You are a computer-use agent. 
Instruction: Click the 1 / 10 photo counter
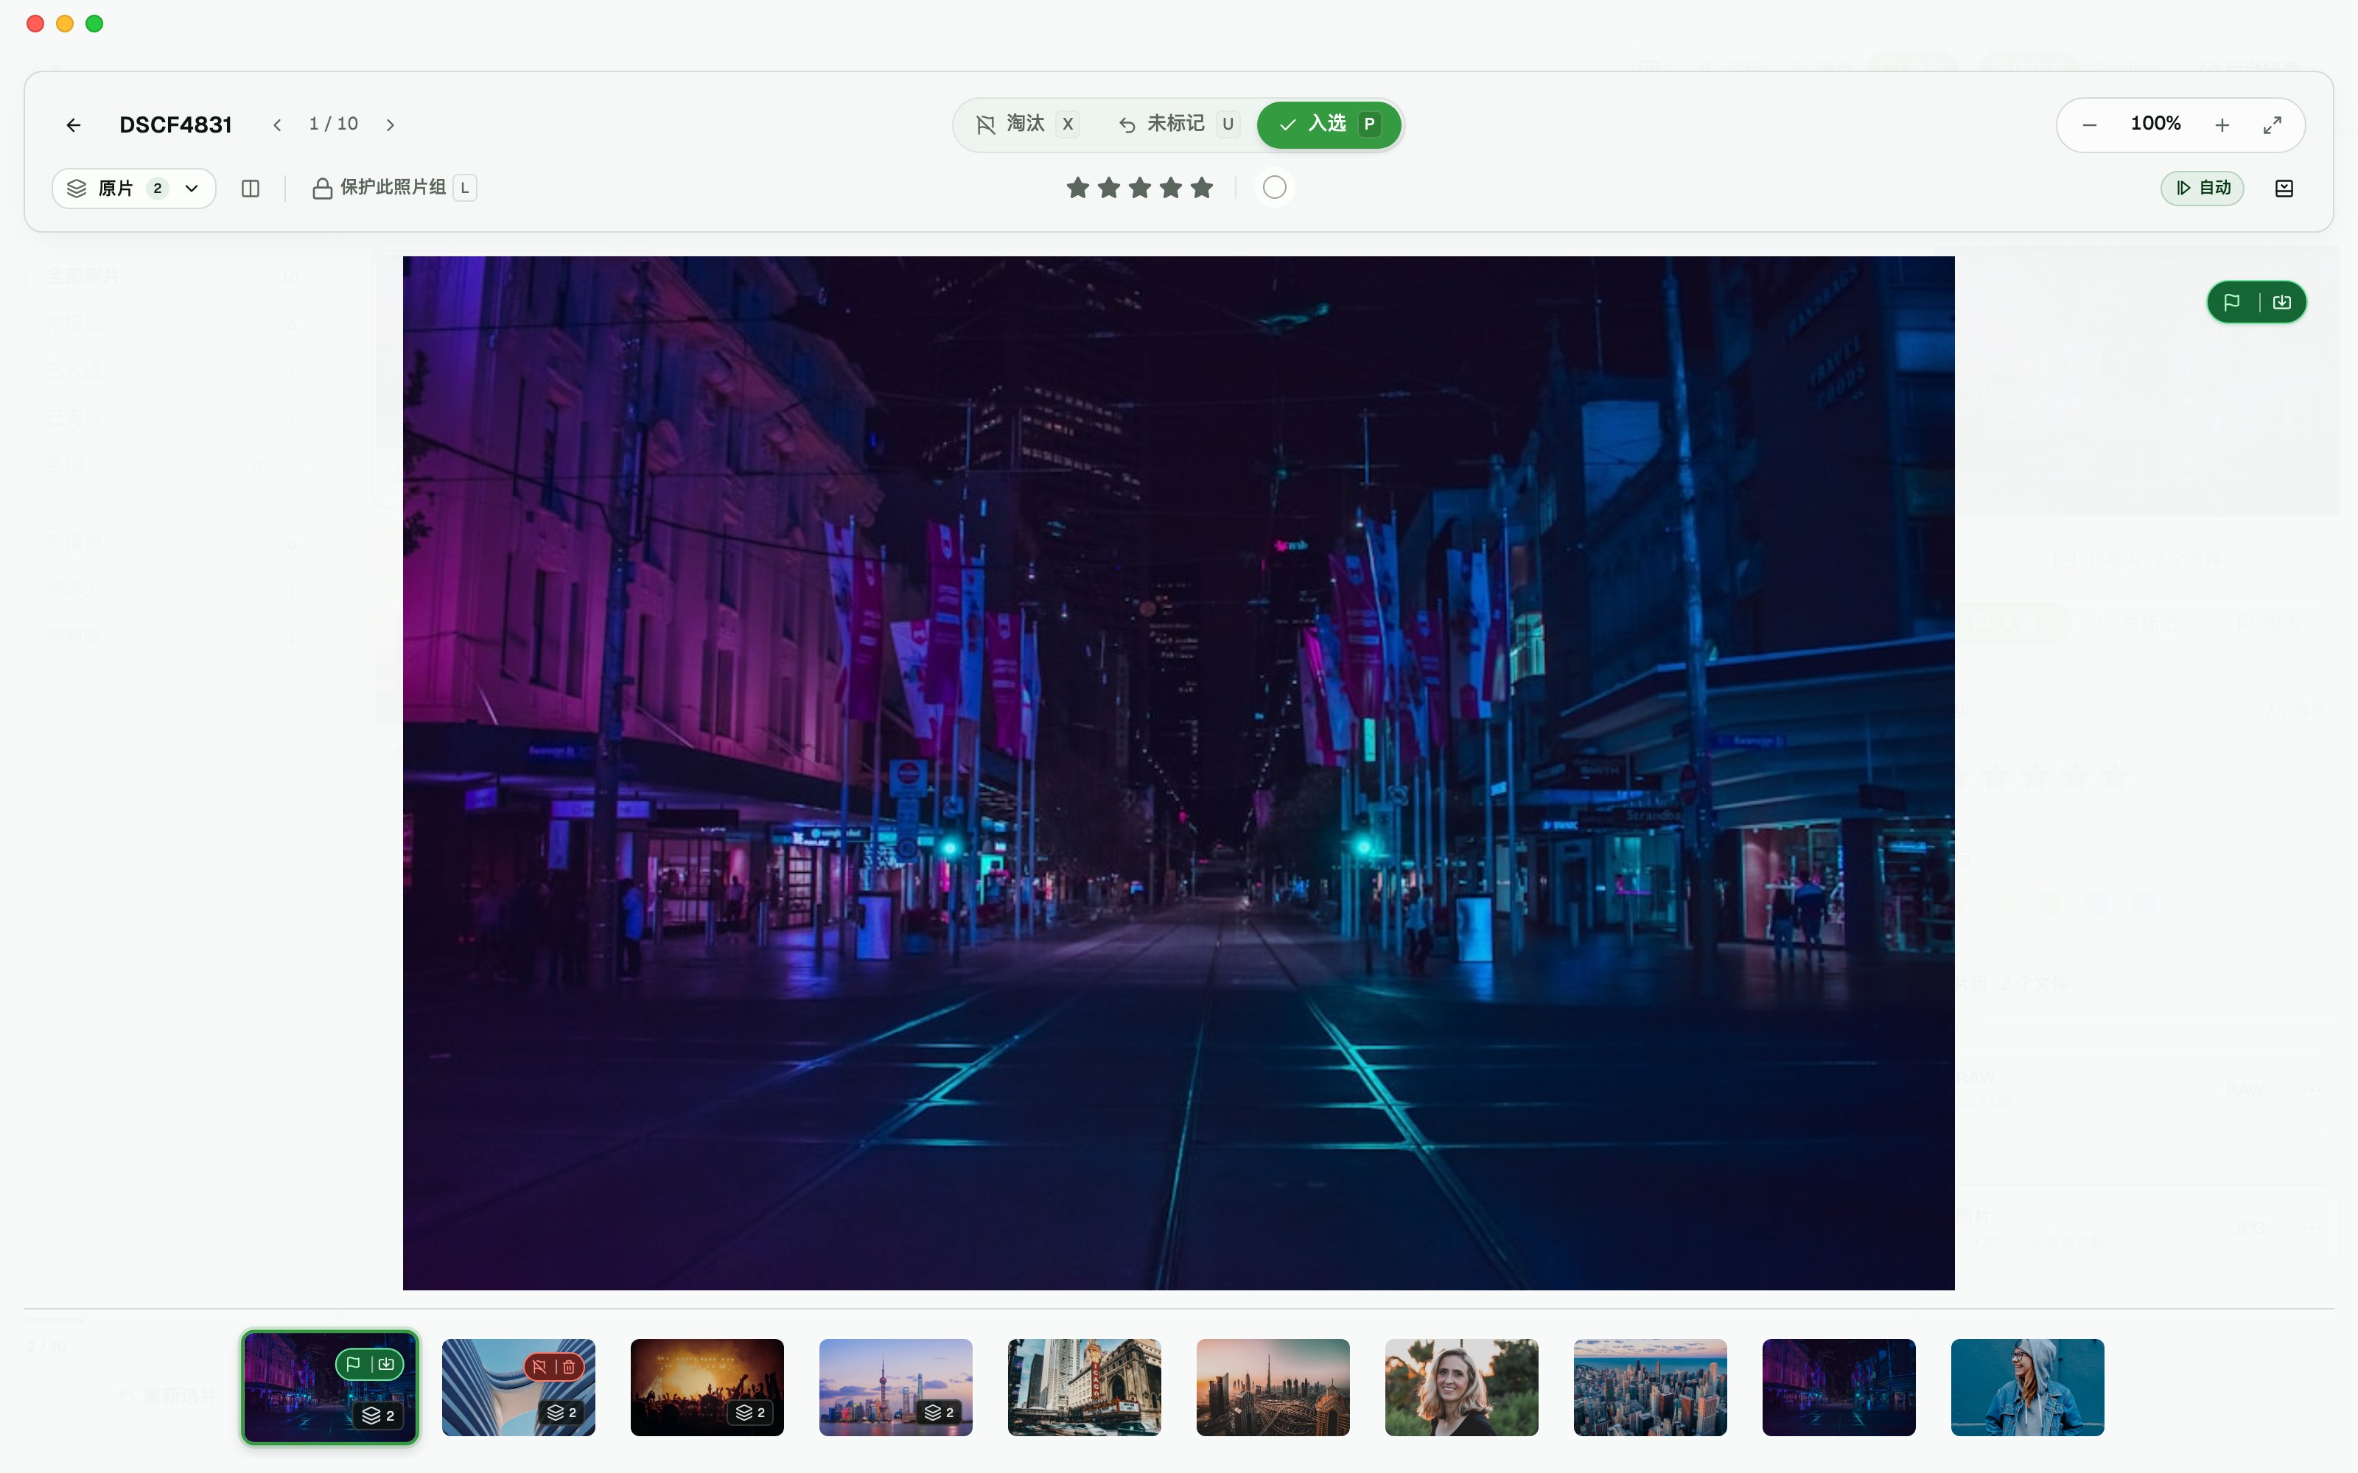[x=333, y=124]
